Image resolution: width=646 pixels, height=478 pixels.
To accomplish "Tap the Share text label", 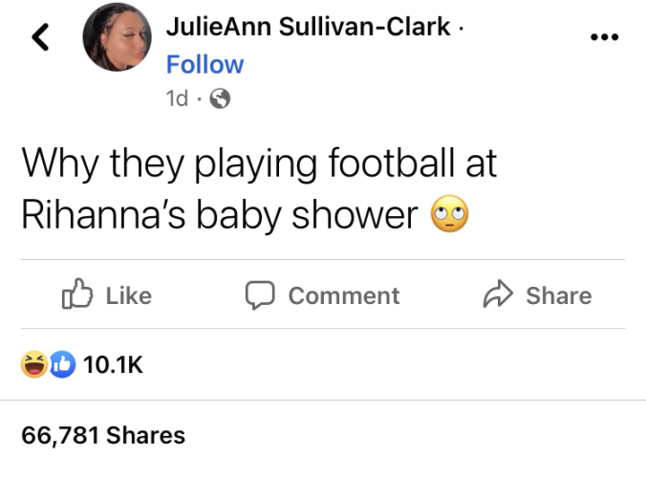I will [x=559, y=296].
